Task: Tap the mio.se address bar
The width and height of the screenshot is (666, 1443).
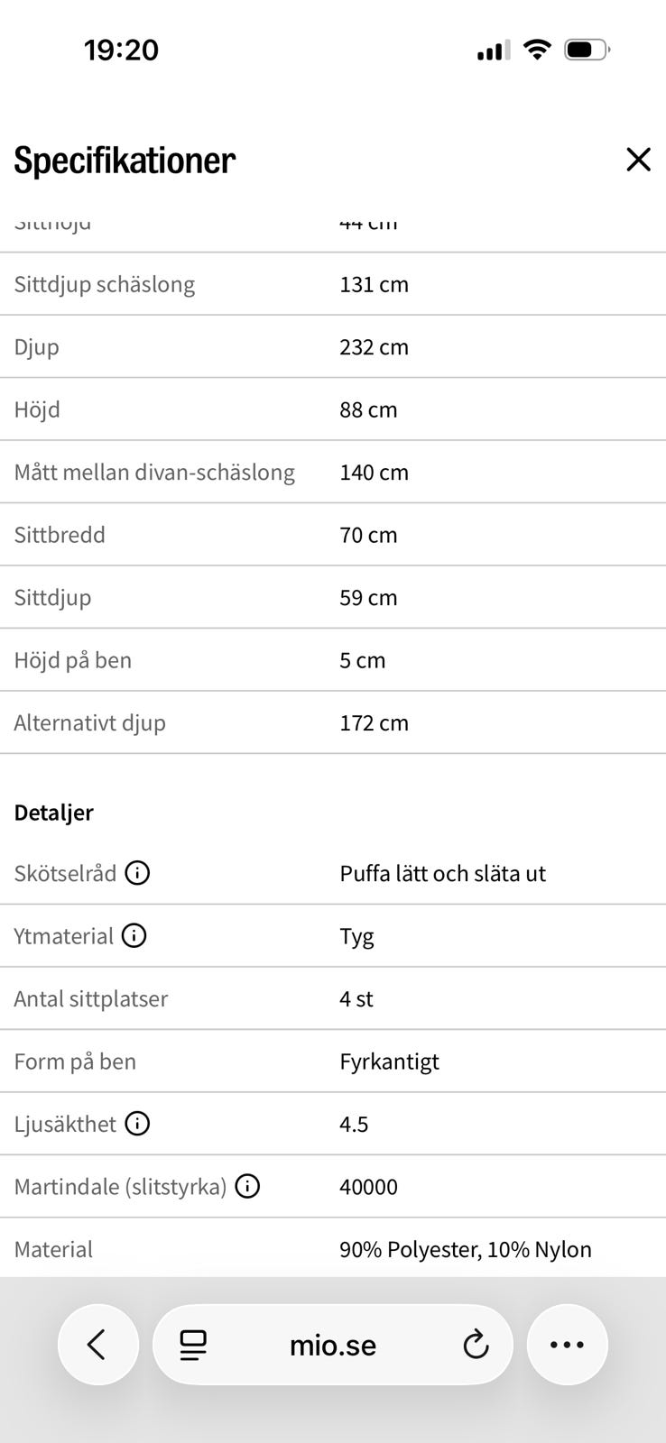Action: (333, 1345)
